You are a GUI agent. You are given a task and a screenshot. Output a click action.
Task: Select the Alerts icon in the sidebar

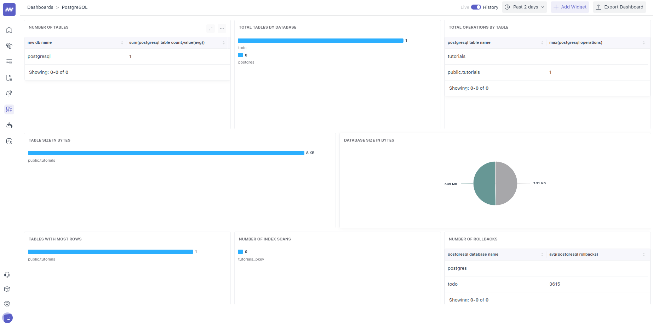tap(9, 94)
